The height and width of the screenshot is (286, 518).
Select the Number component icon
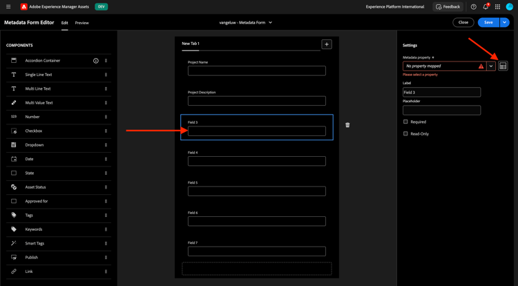[14, 117]
